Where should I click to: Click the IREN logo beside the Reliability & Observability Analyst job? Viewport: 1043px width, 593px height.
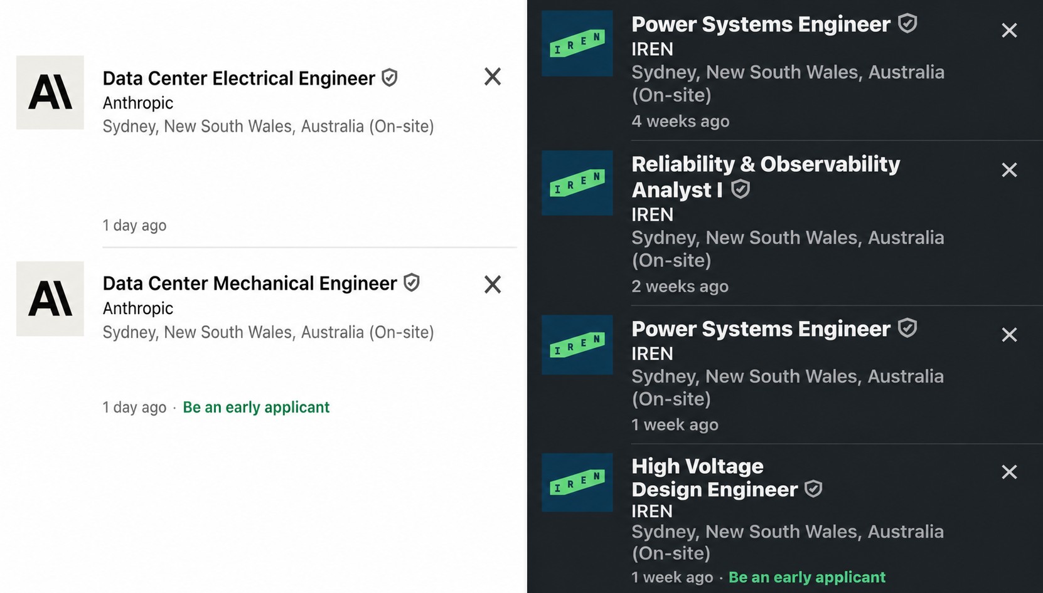tap(577, 183)
